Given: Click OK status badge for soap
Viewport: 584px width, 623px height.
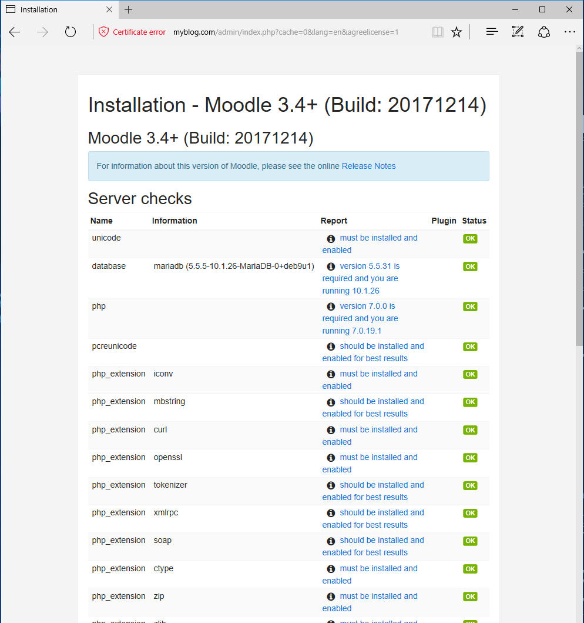Looking at the screenshot, I should [x=470, y=541].
